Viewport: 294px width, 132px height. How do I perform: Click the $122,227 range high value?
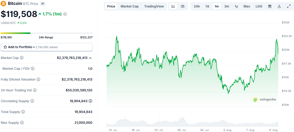click(x=86, y=37)
